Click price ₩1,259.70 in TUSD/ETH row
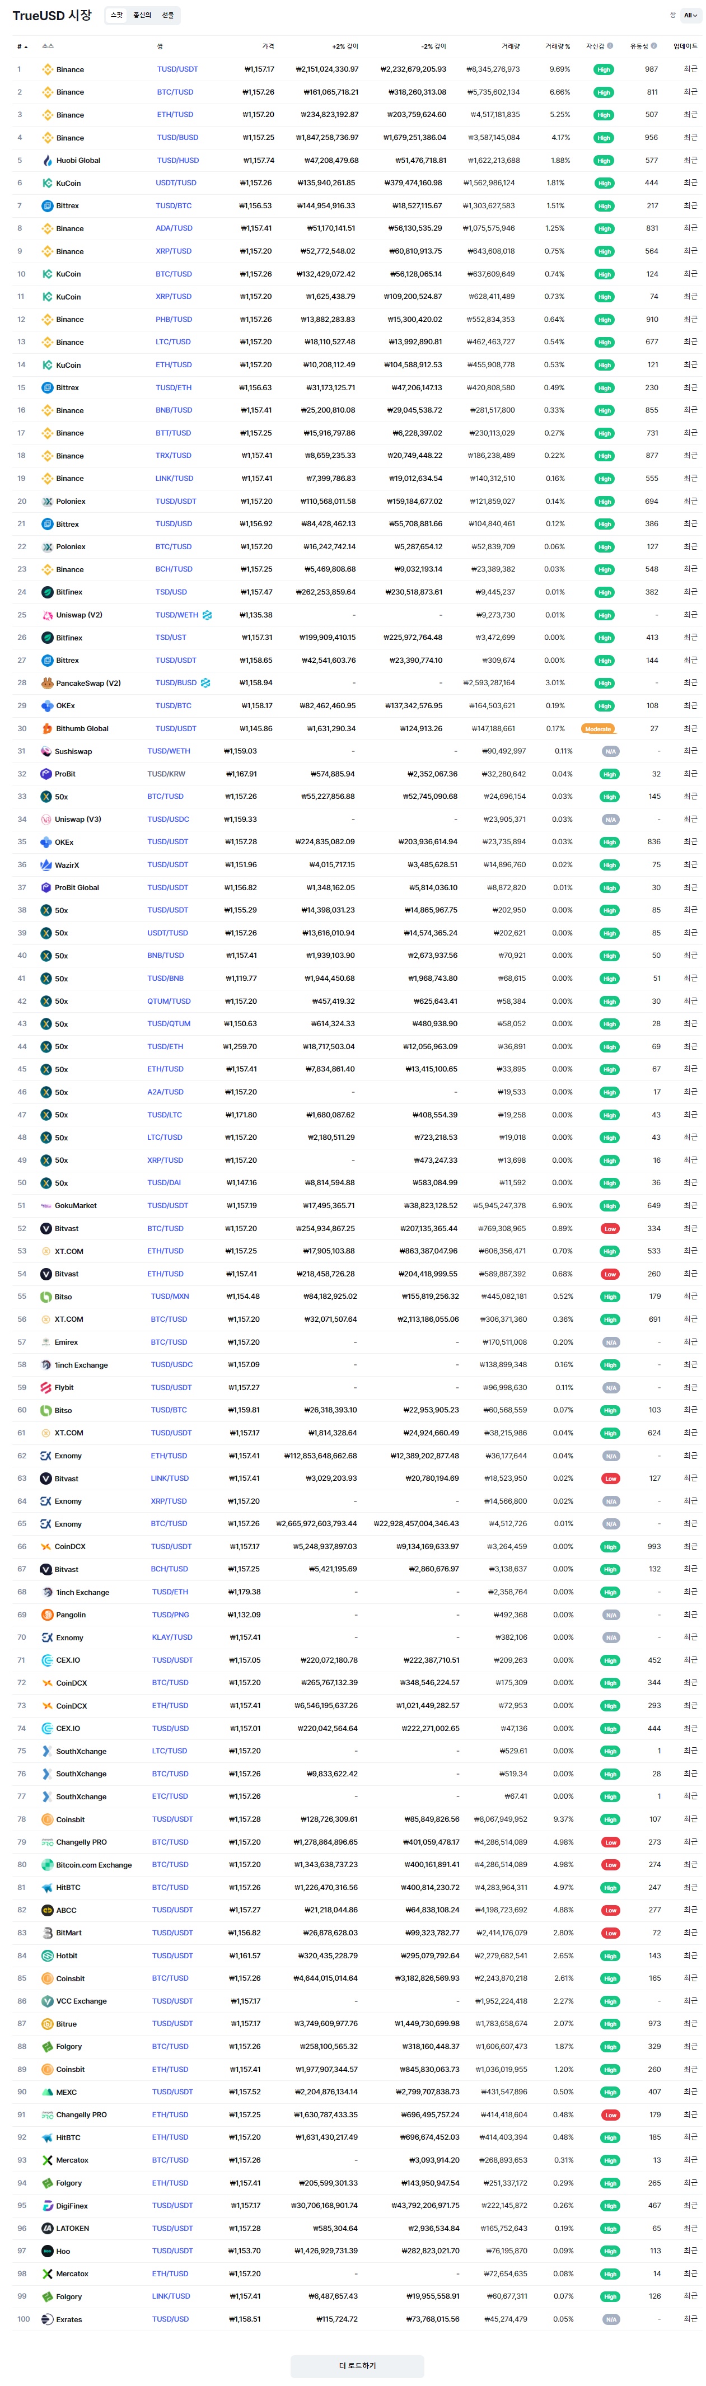 coord(240,1047)
